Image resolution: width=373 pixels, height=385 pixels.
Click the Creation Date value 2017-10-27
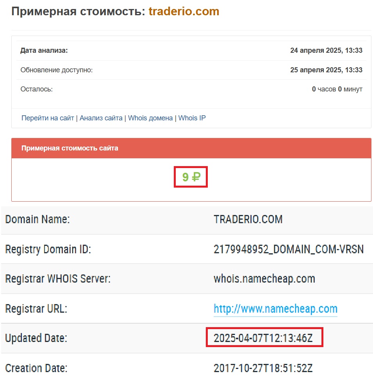(263, 368)
